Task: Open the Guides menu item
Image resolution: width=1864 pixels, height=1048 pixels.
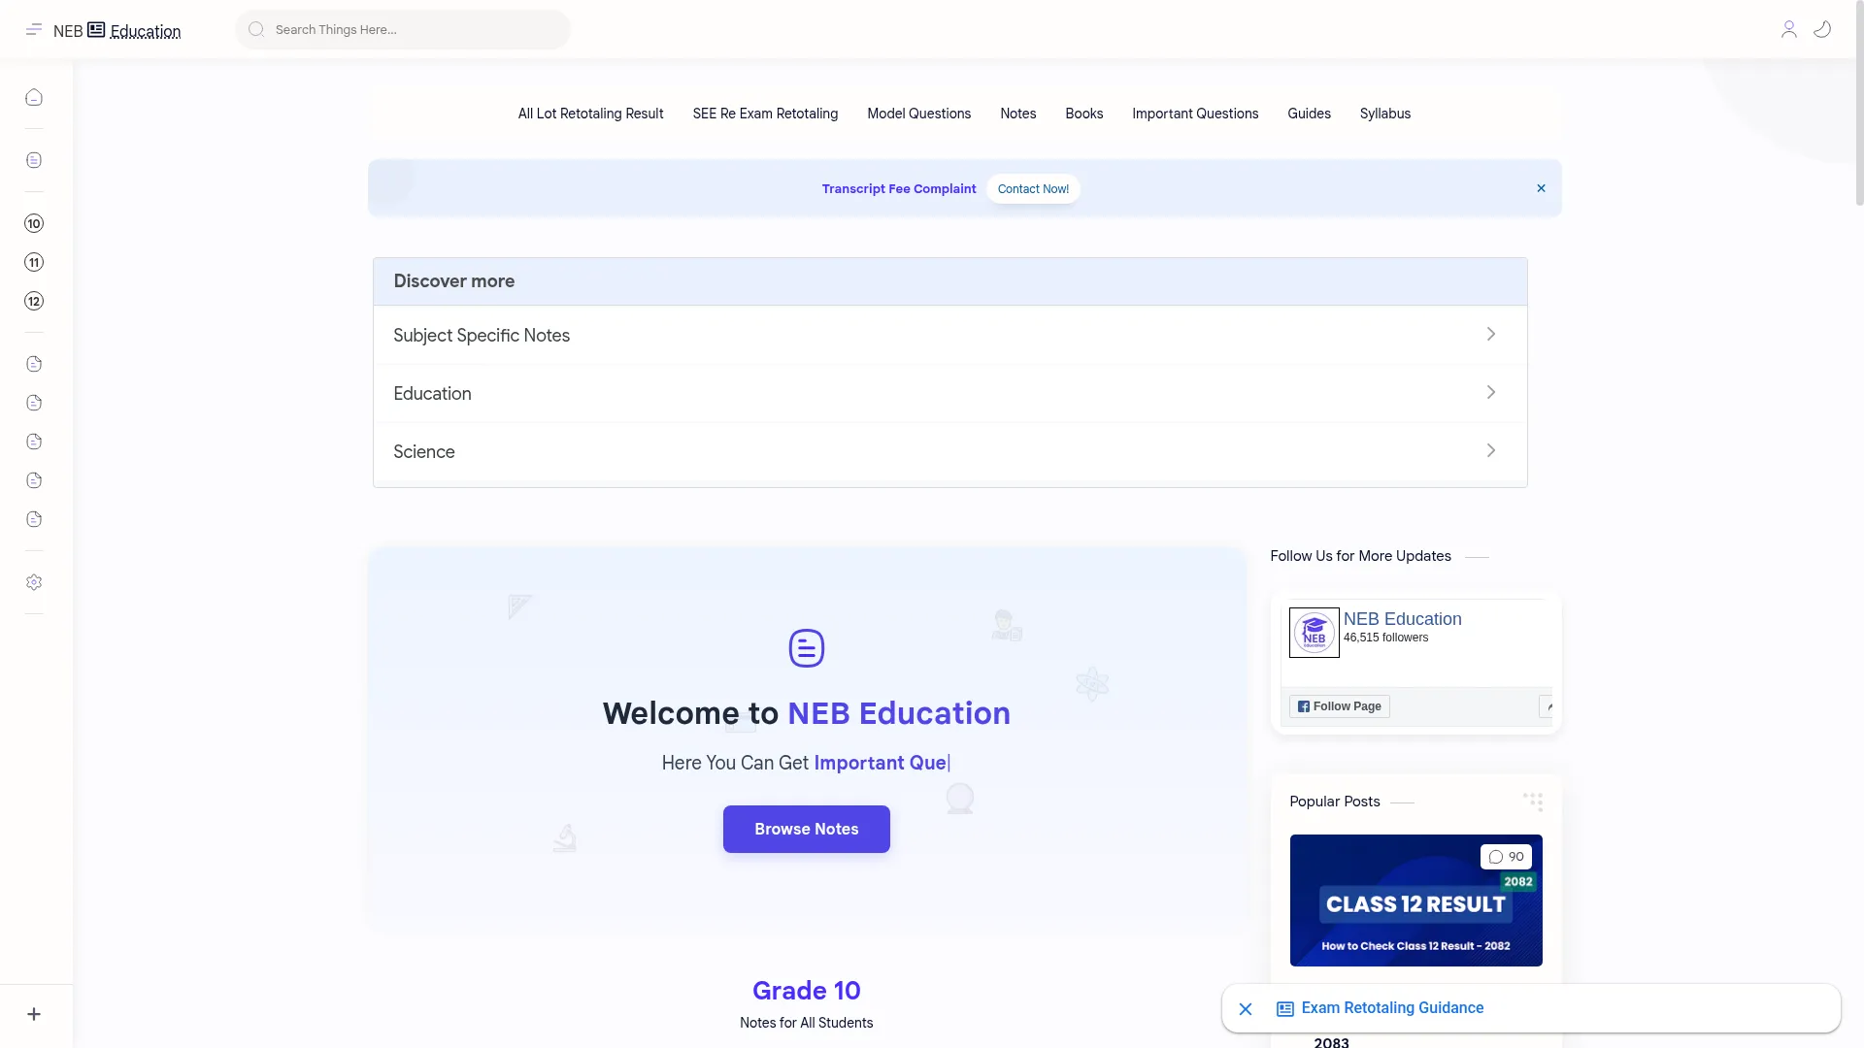Action: [x=1309, y=114]
